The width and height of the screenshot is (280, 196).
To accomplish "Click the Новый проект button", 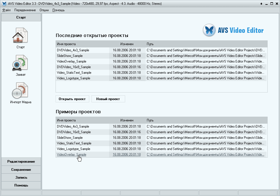I will (108, 99).
